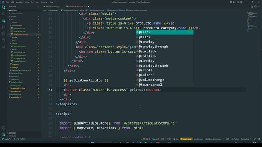
Task: Toggle the primary side bar
Action: (x=230, y=2)
